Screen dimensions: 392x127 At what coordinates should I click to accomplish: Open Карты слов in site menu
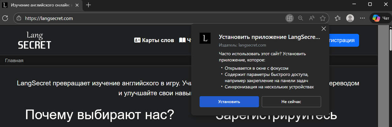[154, 40]
